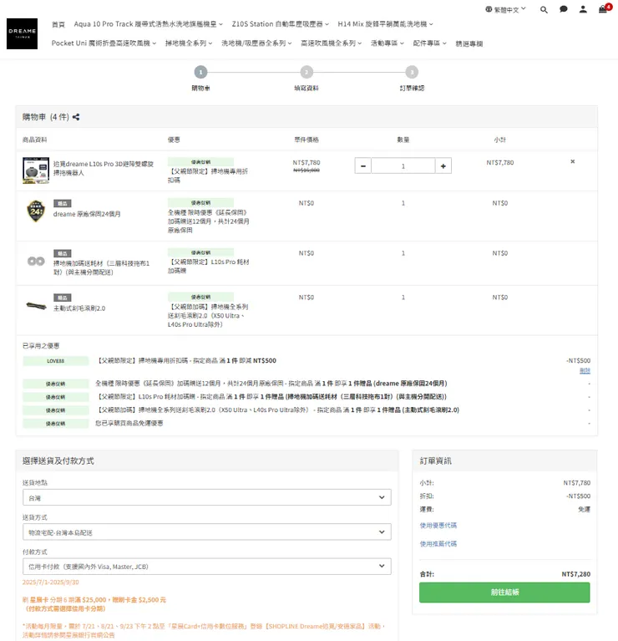Screen dimensions: 618x641
Task: Increase L10s Pro quantity with plus button
Action: (x=443, y=166)
